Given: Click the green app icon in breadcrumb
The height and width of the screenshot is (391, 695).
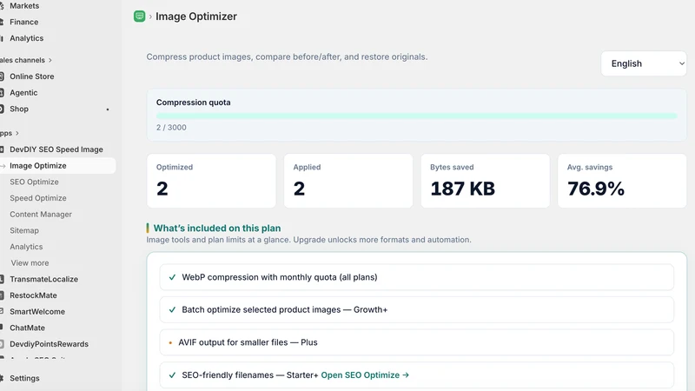Looking at the screenshot, I should 139,17.
